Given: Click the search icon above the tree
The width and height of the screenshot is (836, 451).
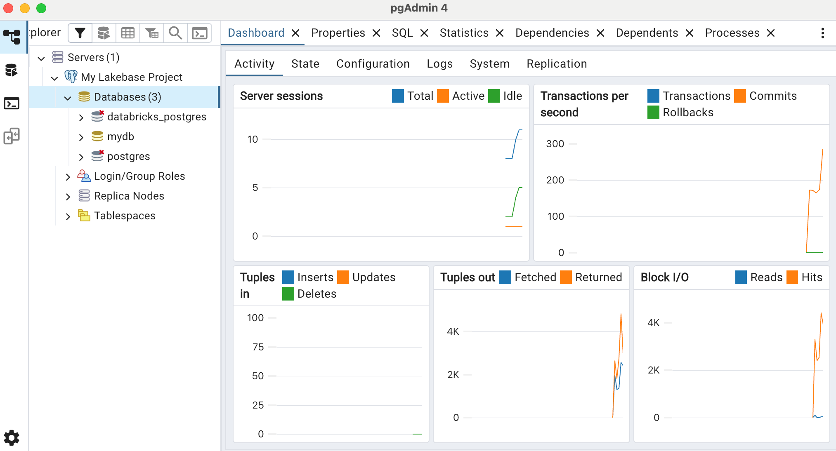Looking at the screenshot, I should (x=175, y=33).
